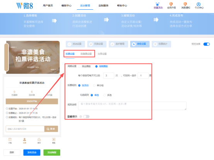Toggle the 温馨提示 switch
The width and height of the screenshot is (214, 160).
[87, 117]
